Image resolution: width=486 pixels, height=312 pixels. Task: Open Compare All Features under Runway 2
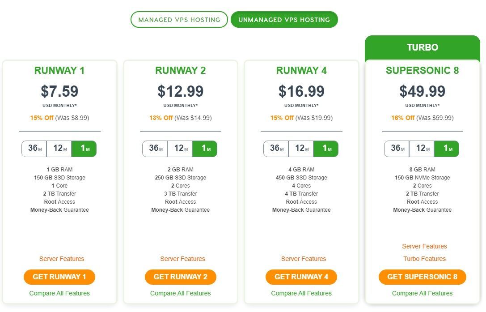(180, 293)
